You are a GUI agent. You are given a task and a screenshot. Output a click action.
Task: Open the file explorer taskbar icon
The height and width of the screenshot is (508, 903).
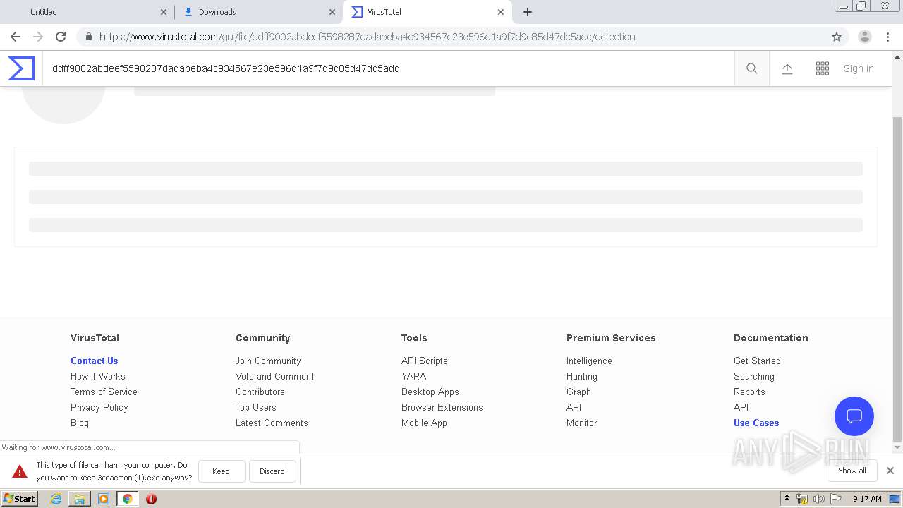click(x=80, y=499)
